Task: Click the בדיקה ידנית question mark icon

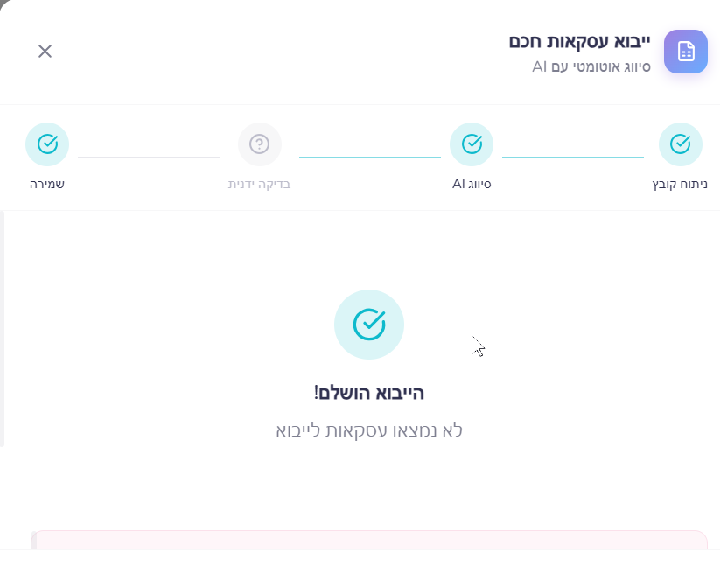Action: [x=260, y=144]
